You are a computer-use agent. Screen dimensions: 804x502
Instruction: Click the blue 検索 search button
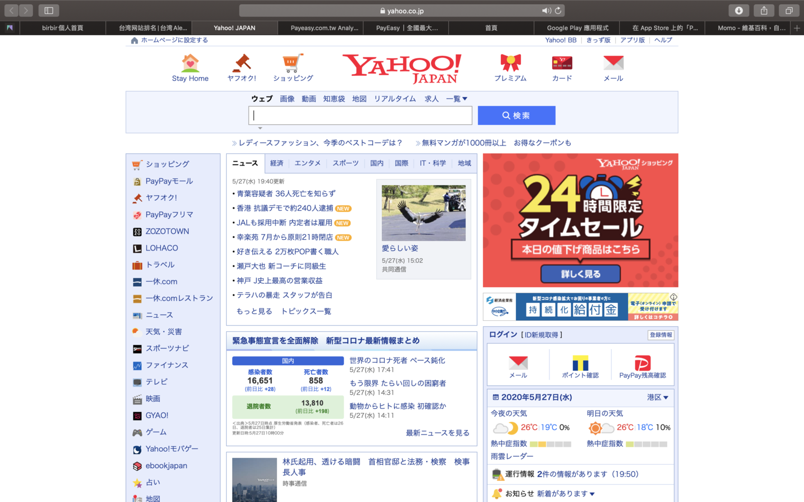[x=516, y=115]
